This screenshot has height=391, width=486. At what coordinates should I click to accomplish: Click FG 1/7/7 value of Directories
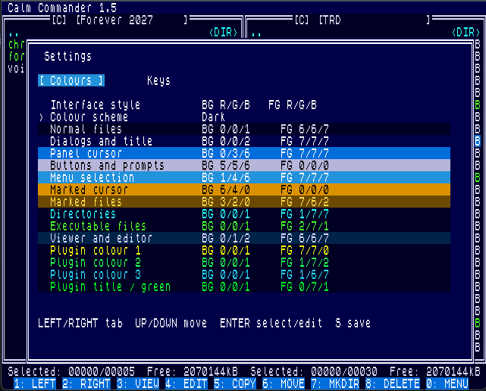(x=305, y=214)
